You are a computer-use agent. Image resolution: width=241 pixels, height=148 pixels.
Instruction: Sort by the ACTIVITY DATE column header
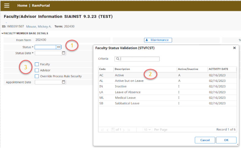point(218,69)
